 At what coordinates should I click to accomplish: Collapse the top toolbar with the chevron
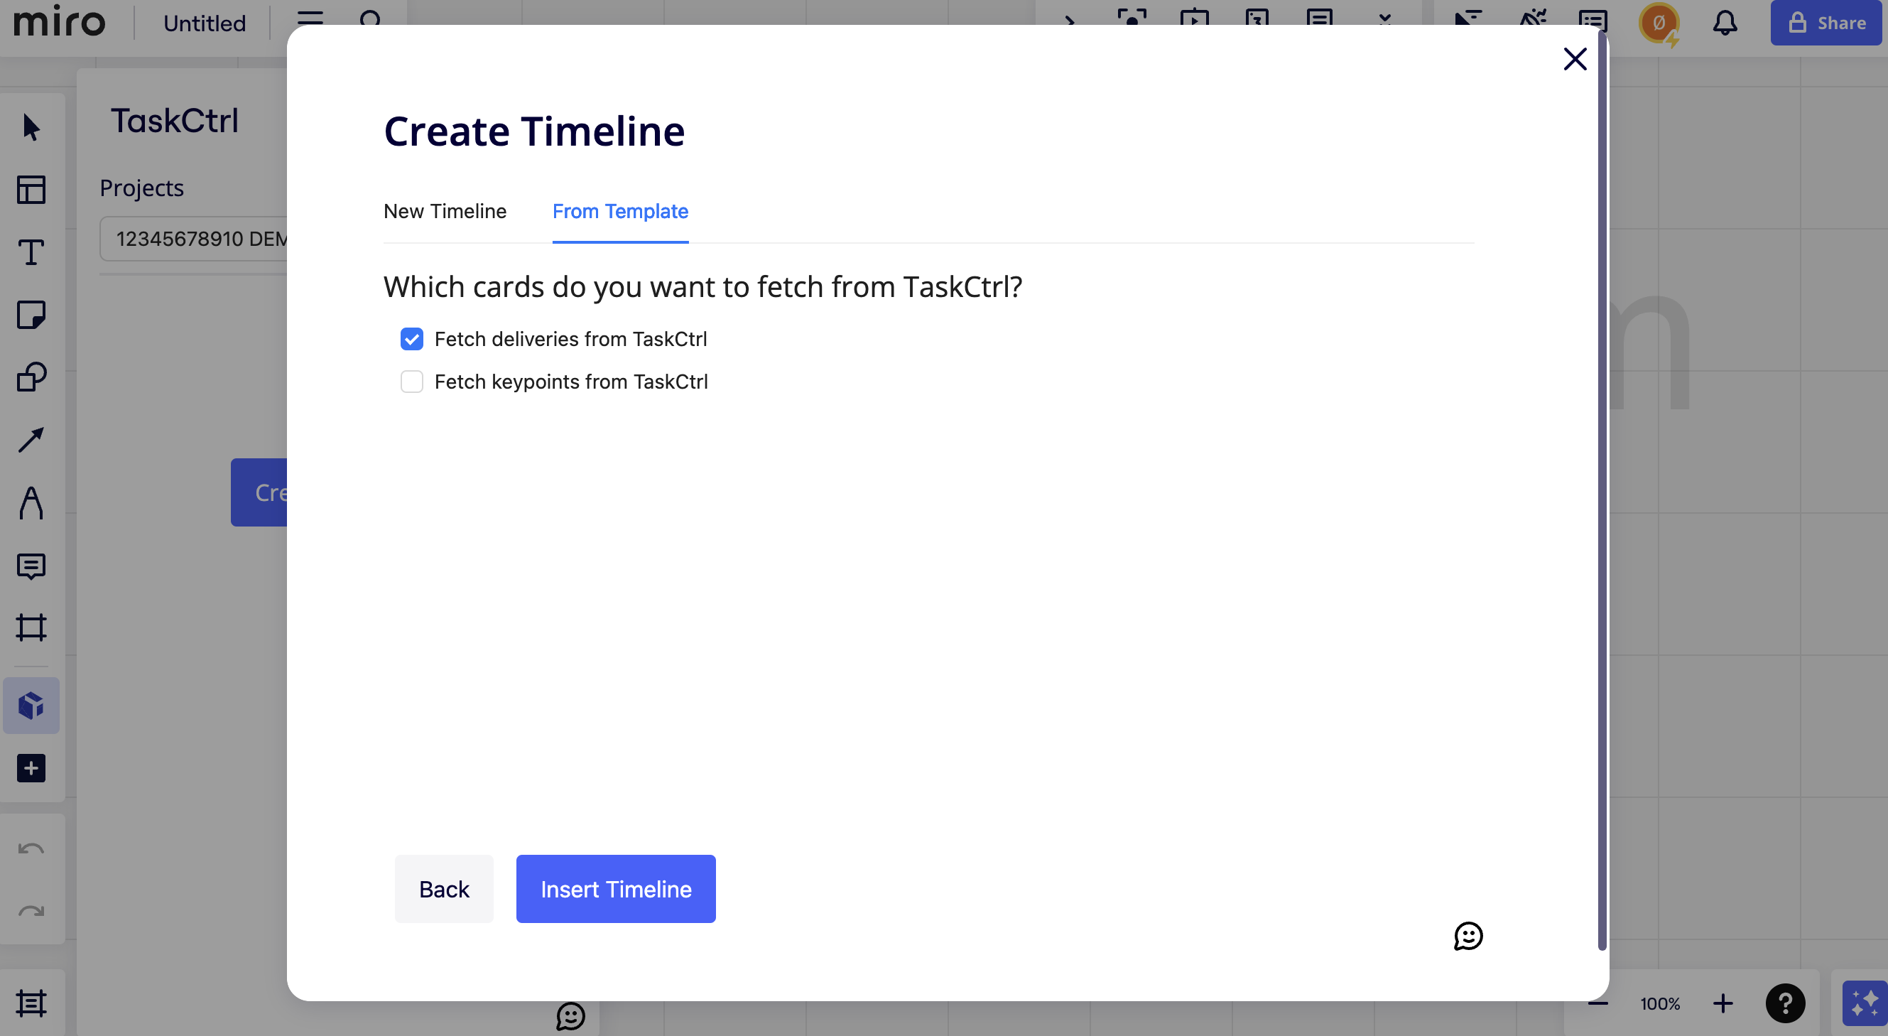(x=1069, y=21)
